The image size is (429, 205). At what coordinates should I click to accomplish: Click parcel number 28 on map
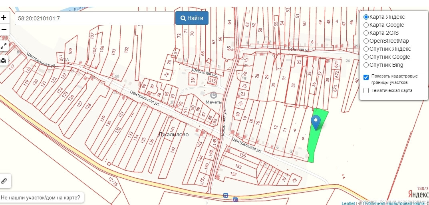pos(257,76)
